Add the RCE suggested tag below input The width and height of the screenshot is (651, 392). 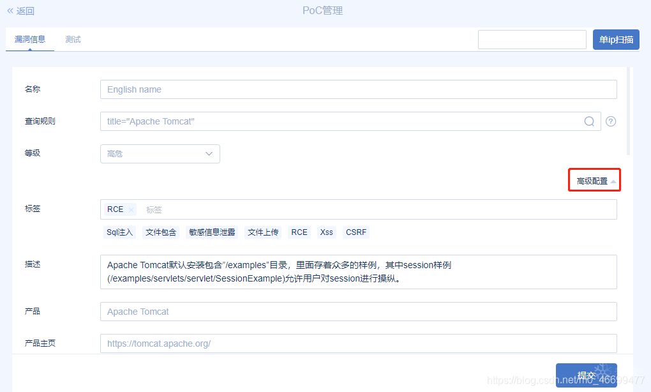pyautogui.click(x=299, y=232)
